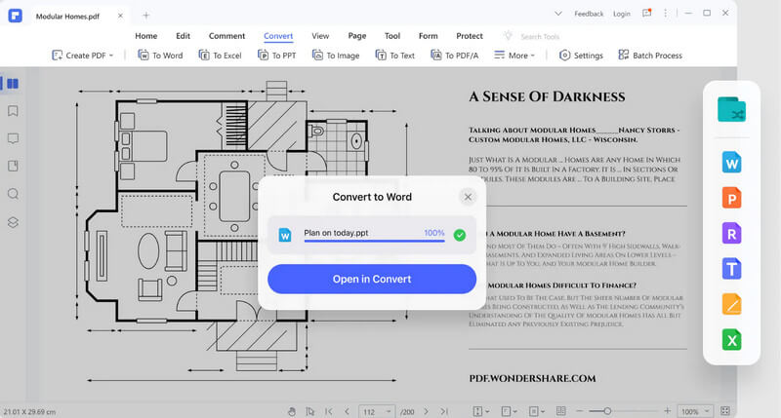This screenshot has width=781, height=418.
Task: Select the green Excel format icon
Action: 731,340
